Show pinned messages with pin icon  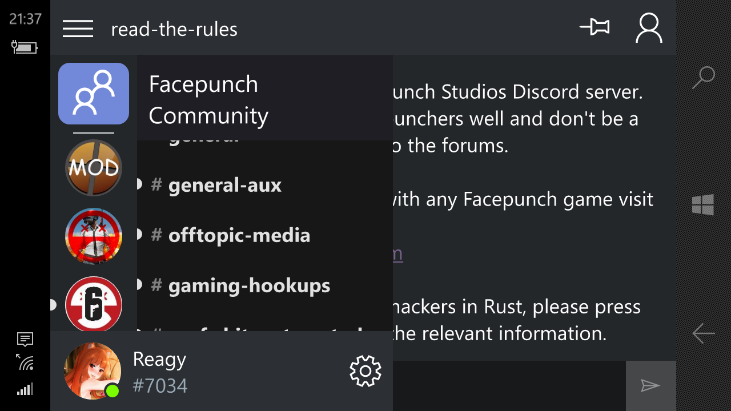click(x=595, y=27)
